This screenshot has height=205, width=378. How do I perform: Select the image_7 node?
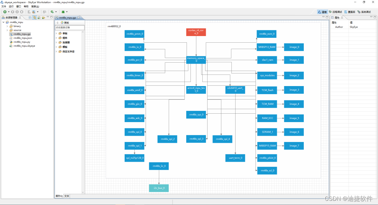pos(294,146)
